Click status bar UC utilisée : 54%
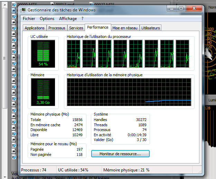Viewport: 216px width, 179px height. coord(73,170)
